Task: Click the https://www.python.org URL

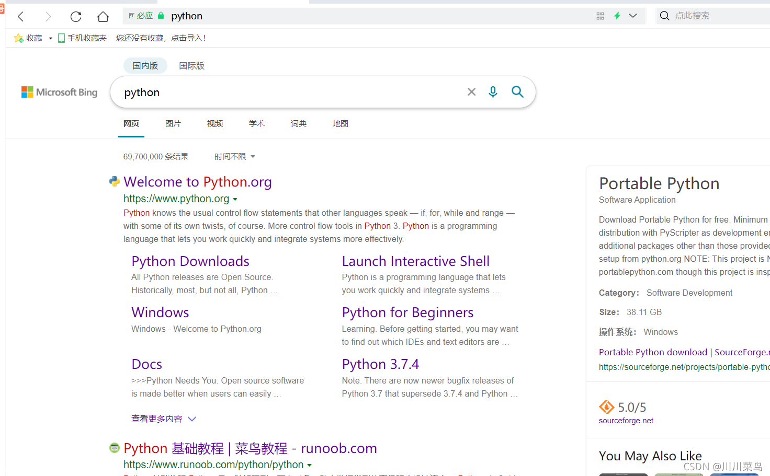Action: [176, 199]
